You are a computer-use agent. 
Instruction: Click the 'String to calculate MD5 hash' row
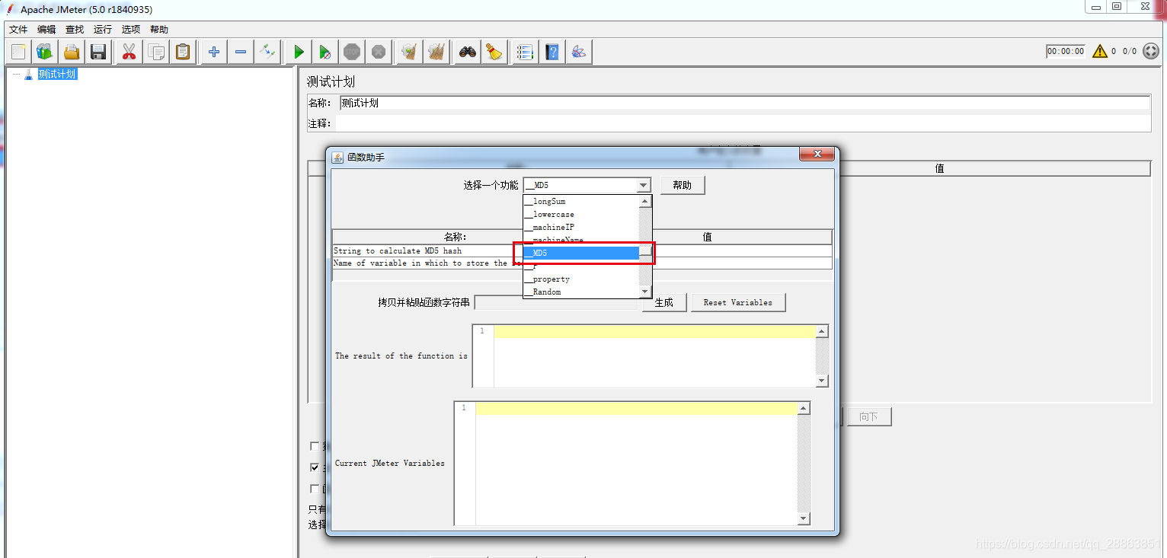click(x=582, y=250)
